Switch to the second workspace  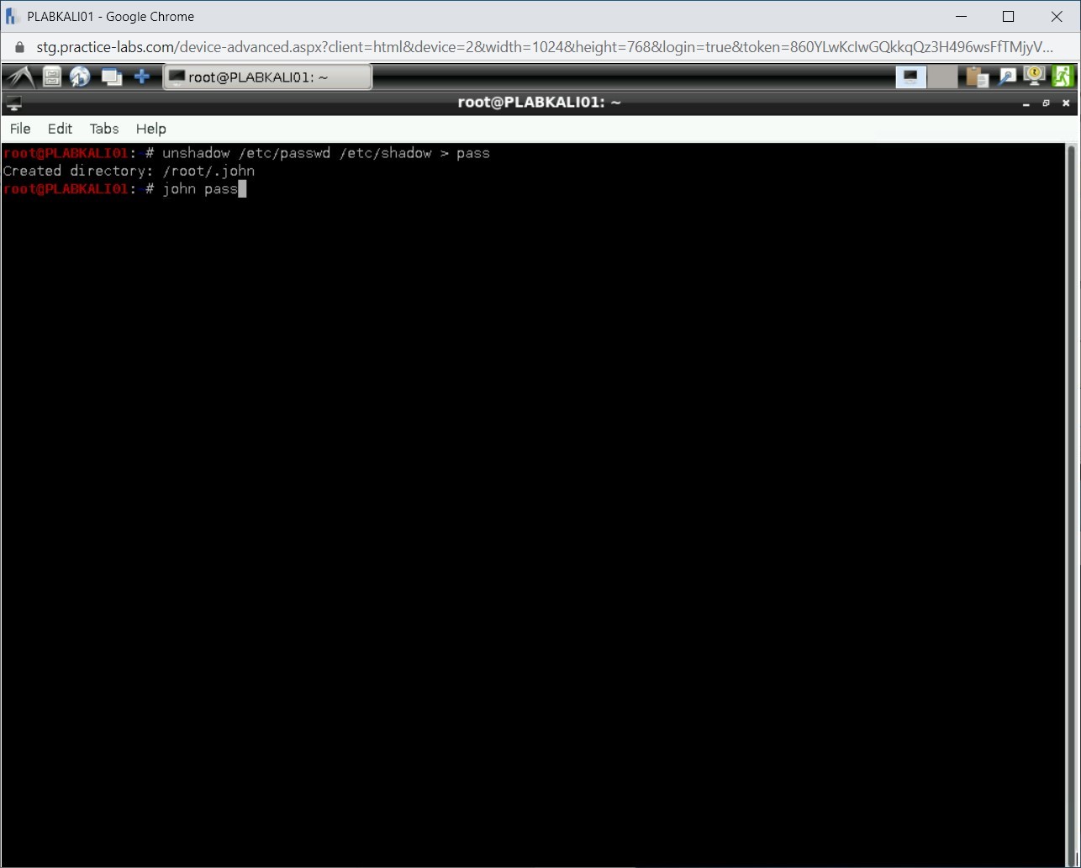coord(942,77)
